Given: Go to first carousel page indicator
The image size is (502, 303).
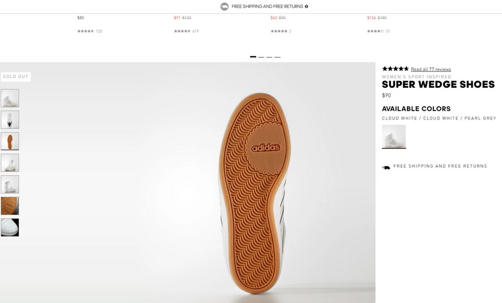Looking at the screenshot, I should 253,57.
